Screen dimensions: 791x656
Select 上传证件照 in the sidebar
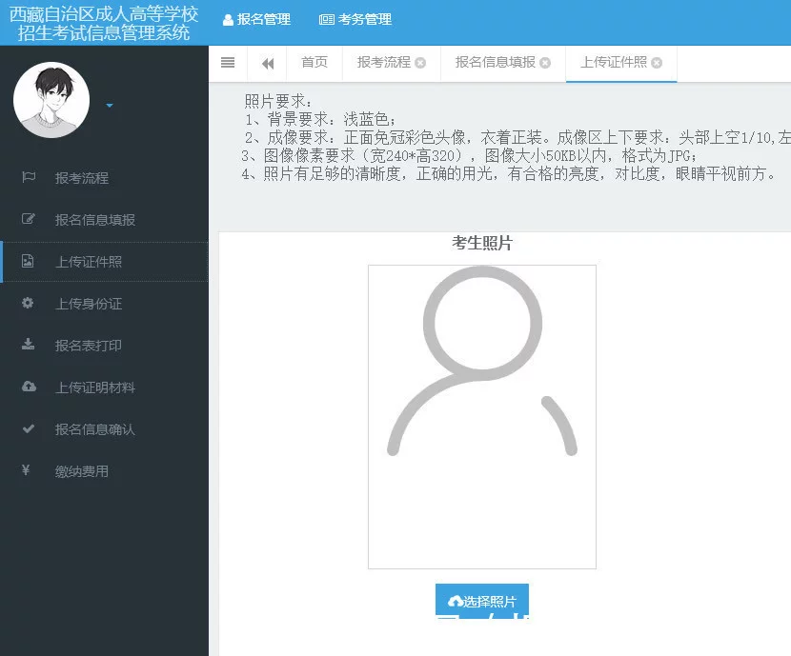(x=104, y=262)
